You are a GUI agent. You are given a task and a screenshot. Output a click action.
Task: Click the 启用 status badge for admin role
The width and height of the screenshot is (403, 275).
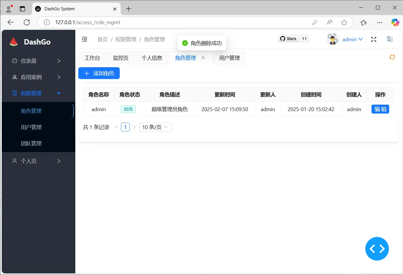click(128, 109)
